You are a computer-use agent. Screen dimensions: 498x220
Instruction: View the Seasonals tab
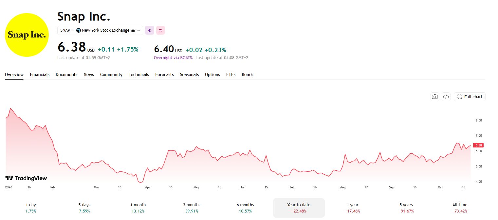pyautogui.click(x=189, y=74)
